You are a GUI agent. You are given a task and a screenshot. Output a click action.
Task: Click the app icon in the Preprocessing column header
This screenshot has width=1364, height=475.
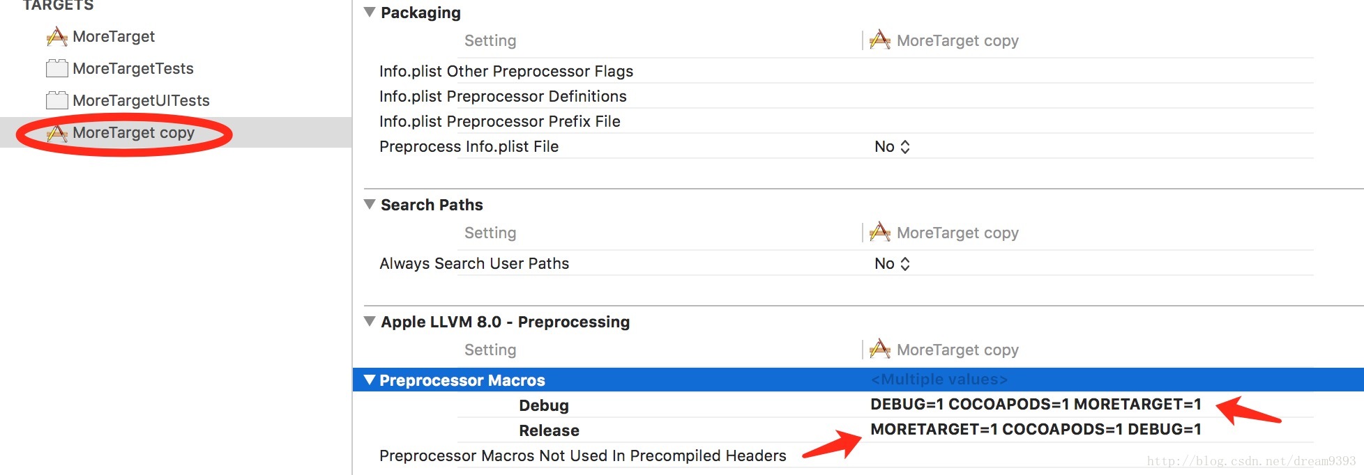tap(880, 349)
